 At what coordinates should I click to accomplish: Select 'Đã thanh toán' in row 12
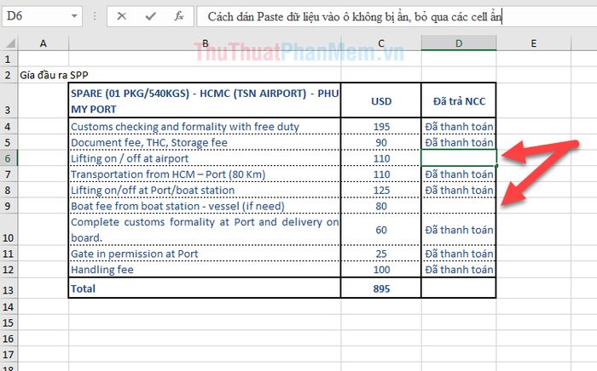click(x=459, y=270)
